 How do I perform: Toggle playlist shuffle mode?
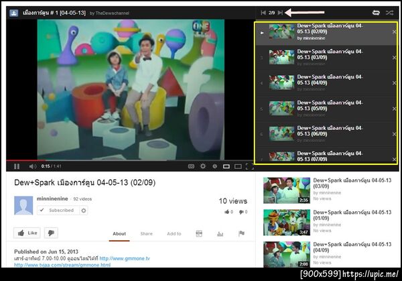pyautogui.click(x=389, y=13)
